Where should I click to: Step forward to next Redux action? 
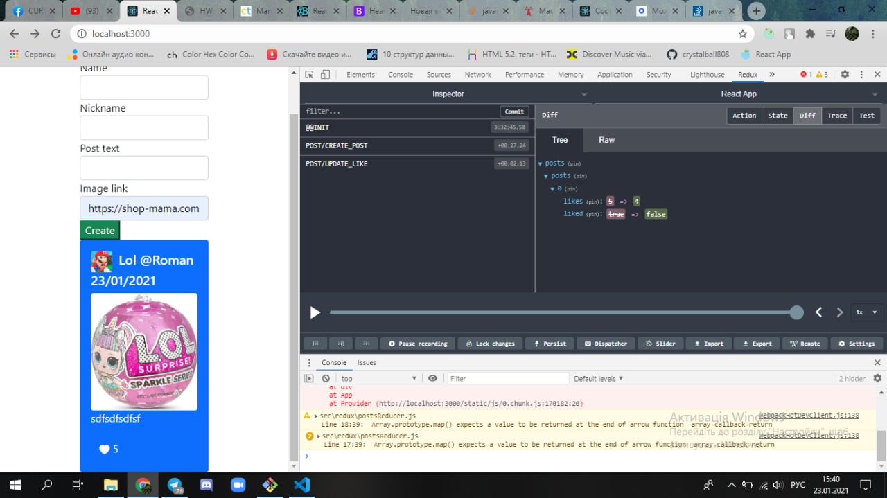840,312
